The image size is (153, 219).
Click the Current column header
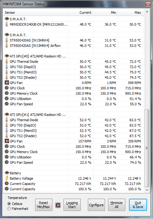point(81,12)
